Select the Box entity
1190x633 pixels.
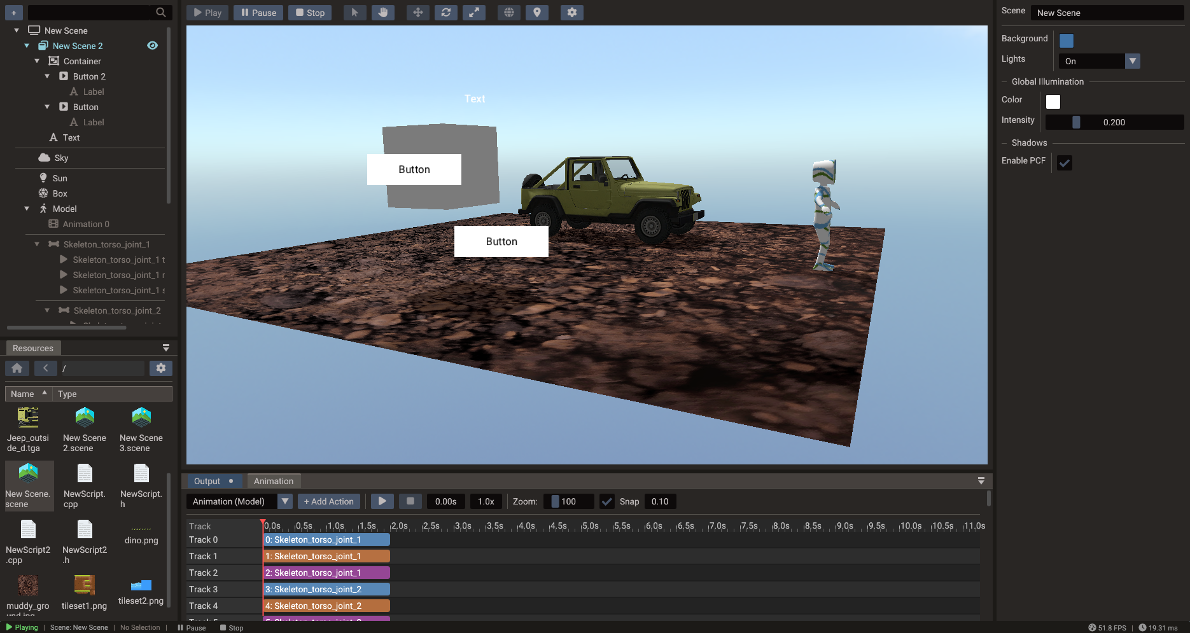point(53,193)
